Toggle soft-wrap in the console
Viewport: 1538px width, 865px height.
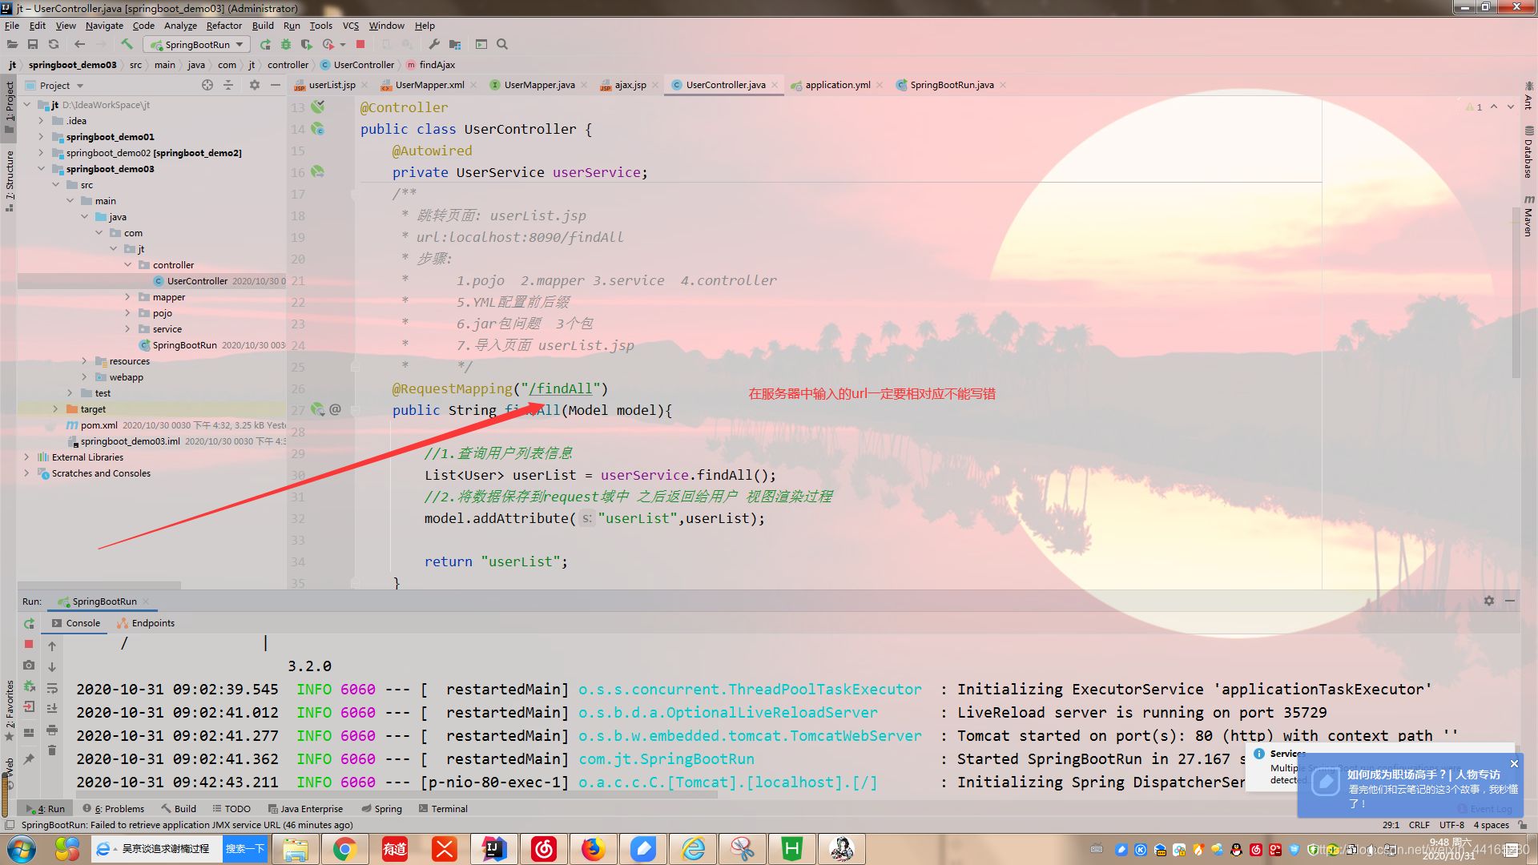click(x=52, y=687)
